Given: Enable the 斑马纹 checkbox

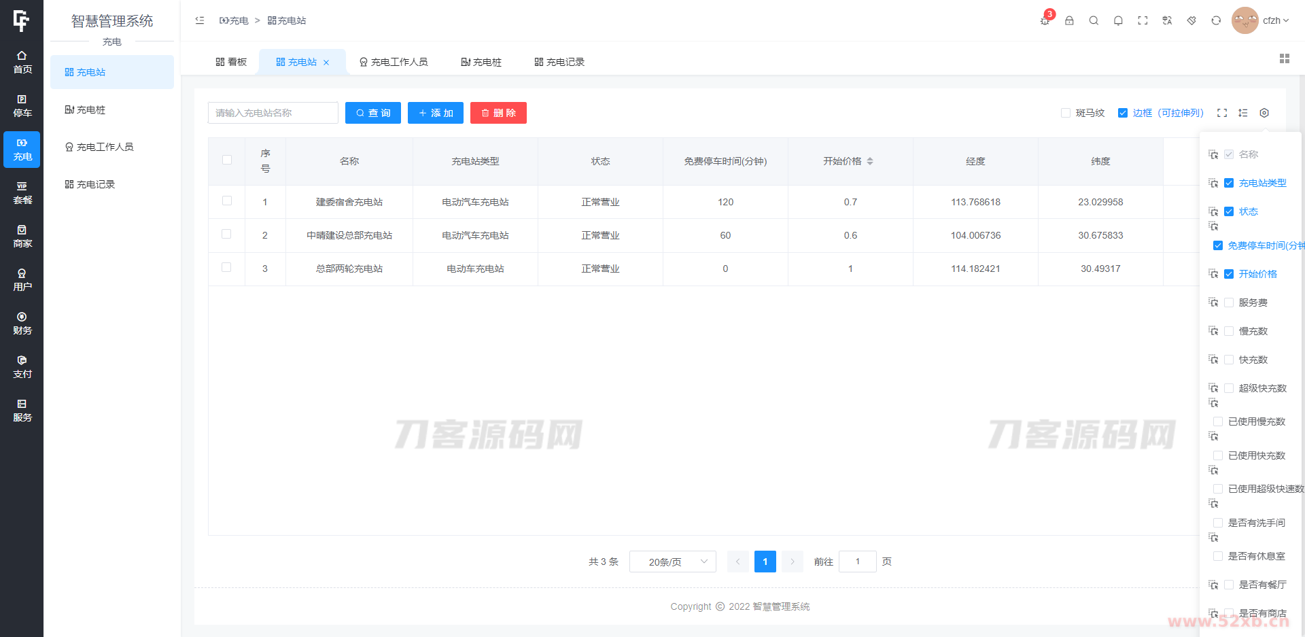Looking at the screenshot, I should click(x=1066, y=113).
